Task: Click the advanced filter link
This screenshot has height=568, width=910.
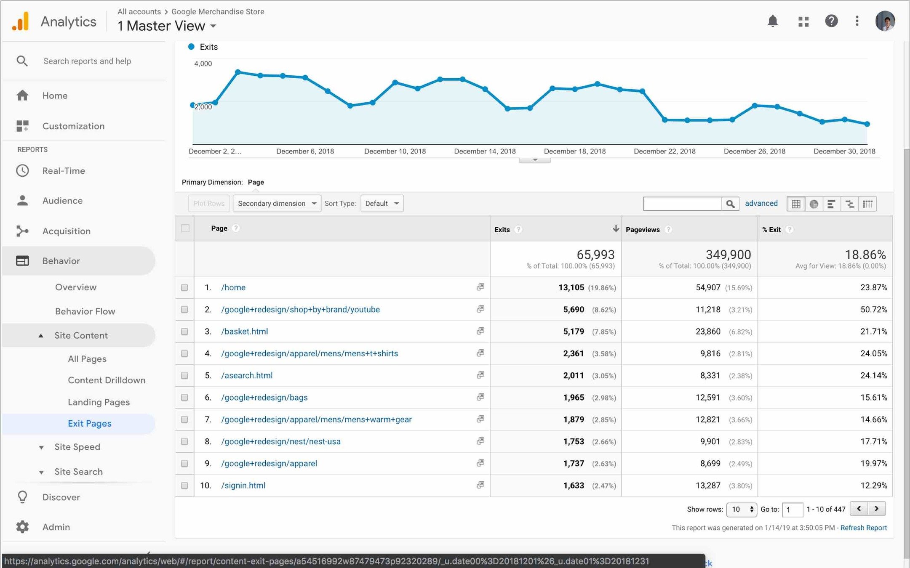Action: click(x=761, y=203)
